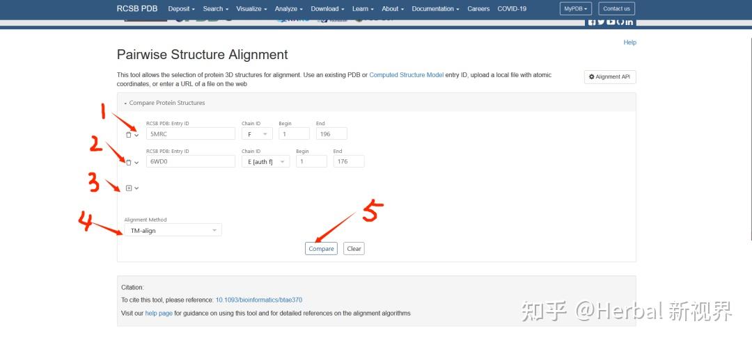This screenshot has width=752, height=342.
Task: Open the Documentation menu
Action: click(x=435, y=8)
